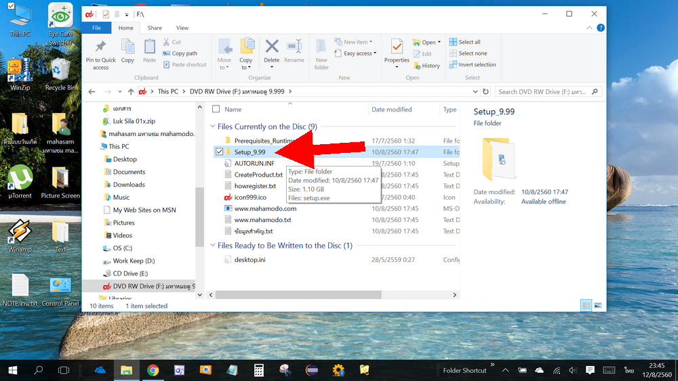Click the New folder icon
This screenshot has width=678, height=381.
[321, 47]
